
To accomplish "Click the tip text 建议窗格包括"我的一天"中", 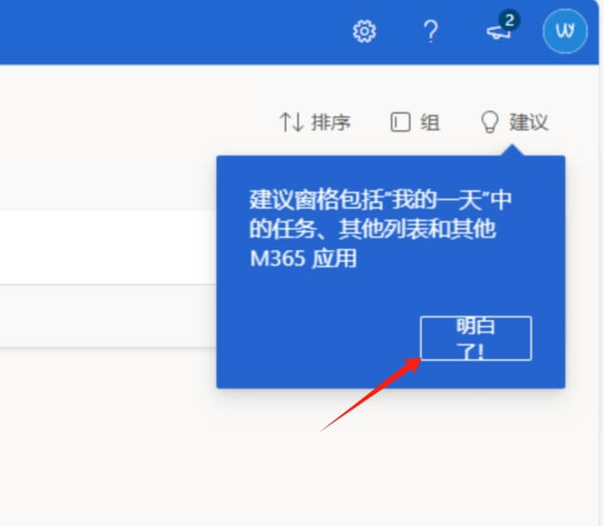I will pos(381,200).
